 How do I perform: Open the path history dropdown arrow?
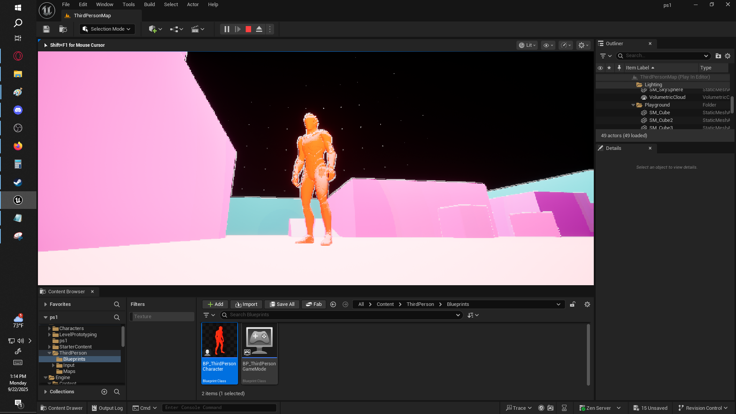[559, 304]
